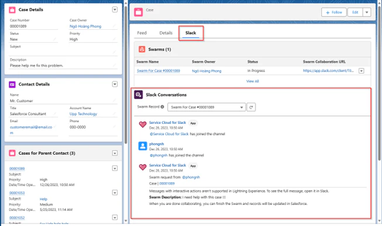Edit the Priority field pencil
The width and height of the screenshot is (382, 226).
click(x=114, y=39)
